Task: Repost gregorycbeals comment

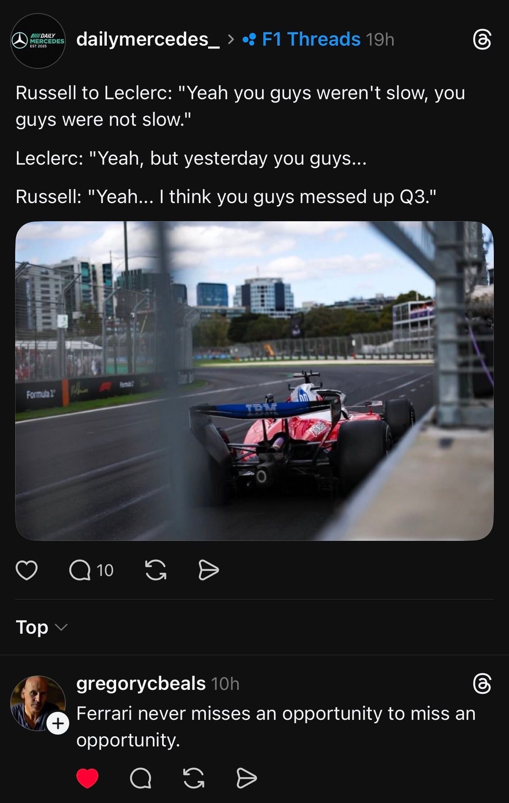Action: 194,778
